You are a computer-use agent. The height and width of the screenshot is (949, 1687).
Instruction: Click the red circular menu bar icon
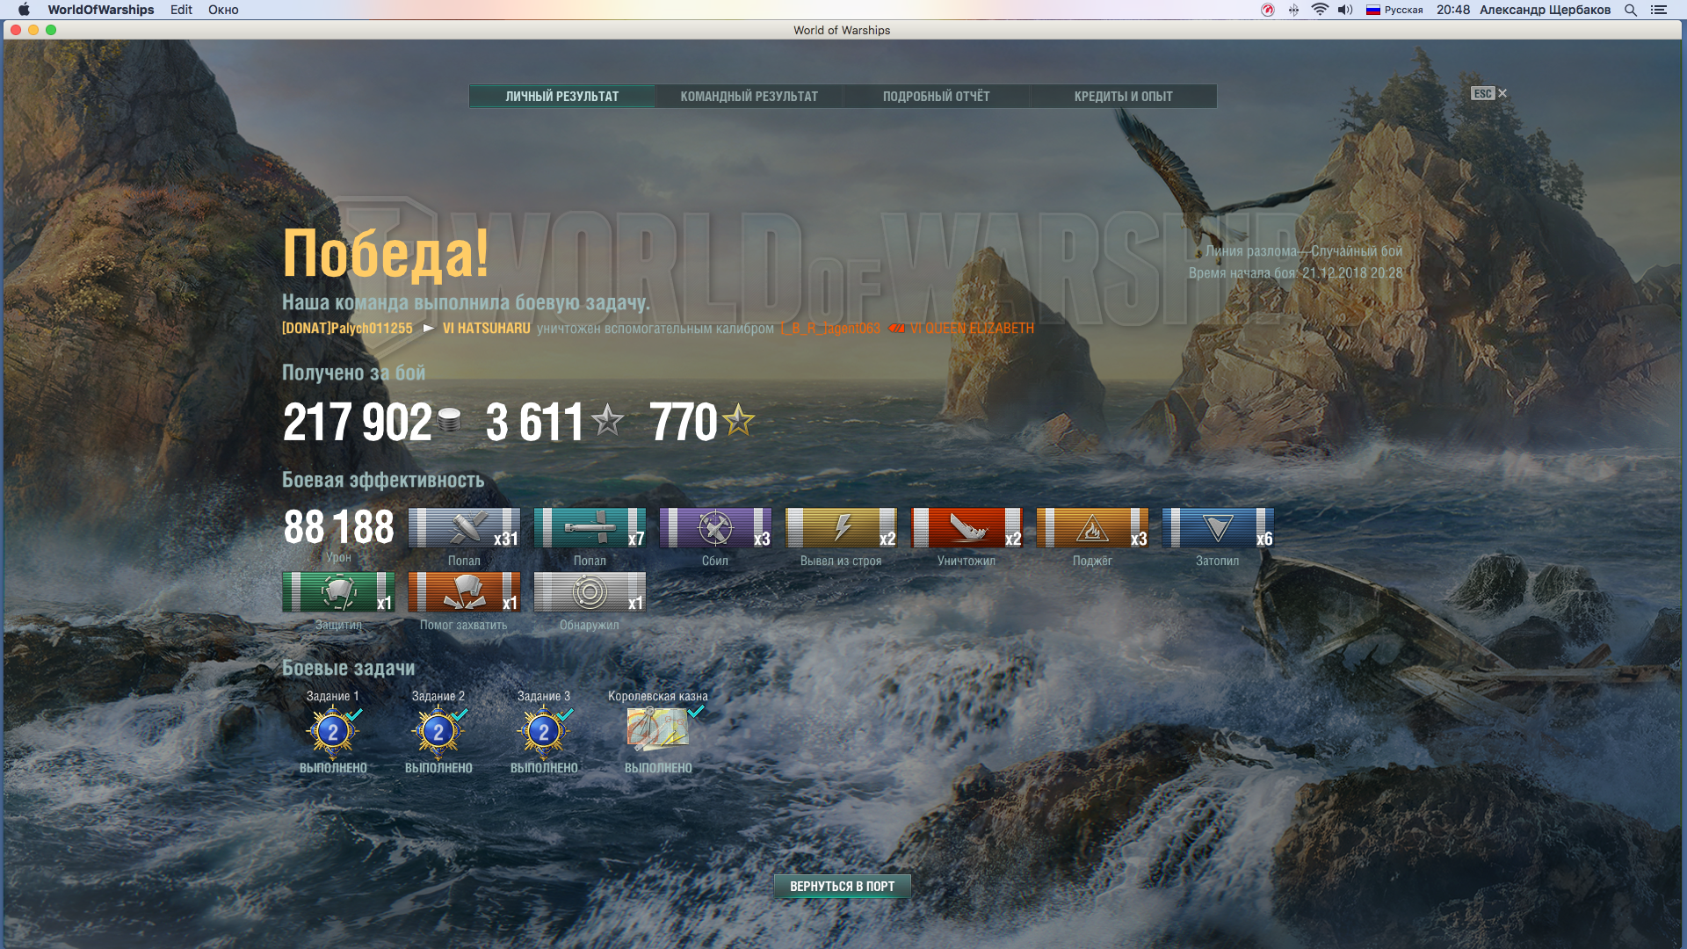(x=1267, y=10)
